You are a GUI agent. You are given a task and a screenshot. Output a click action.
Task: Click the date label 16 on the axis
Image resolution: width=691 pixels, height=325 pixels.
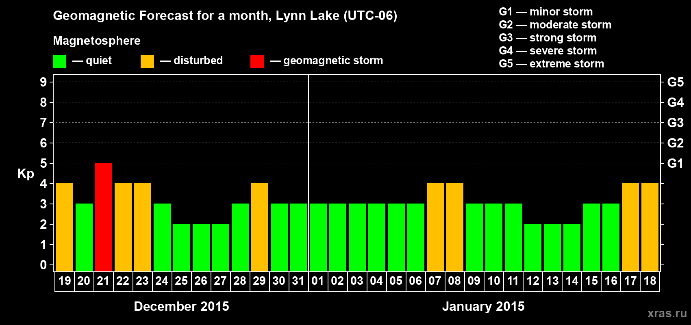[611, 281]
